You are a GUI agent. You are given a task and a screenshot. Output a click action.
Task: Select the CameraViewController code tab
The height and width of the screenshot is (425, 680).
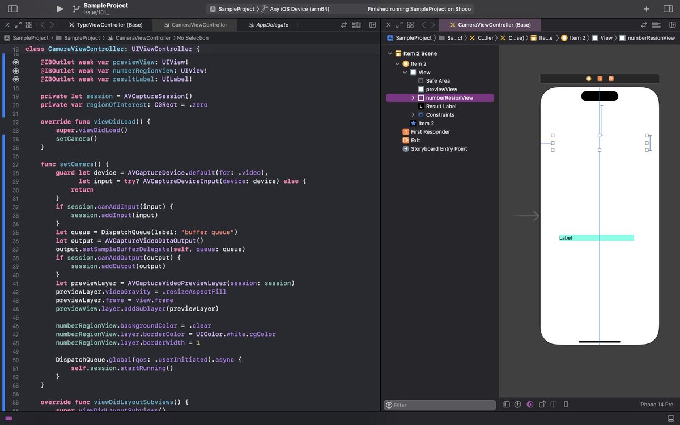[x=195, y=25]
